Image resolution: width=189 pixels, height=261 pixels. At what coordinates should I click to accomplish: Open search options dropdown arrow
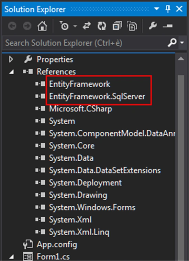[182, 43]
